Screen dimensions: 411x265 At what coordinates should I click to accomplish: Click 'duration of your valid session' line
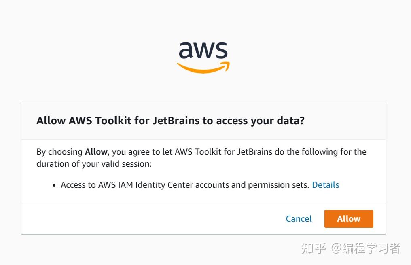coord(93,164)
